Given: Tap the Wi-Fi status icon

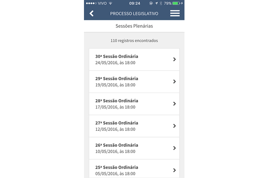Looking at the screenshot, I should pyautogui.click(x=111, y=3).
